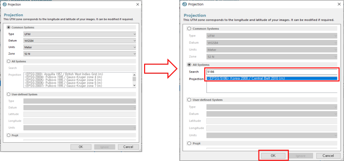This screenshot has height=161, width=344.
Task: Confirm with OK in the right Projection dialog
Action: (273, 156)
